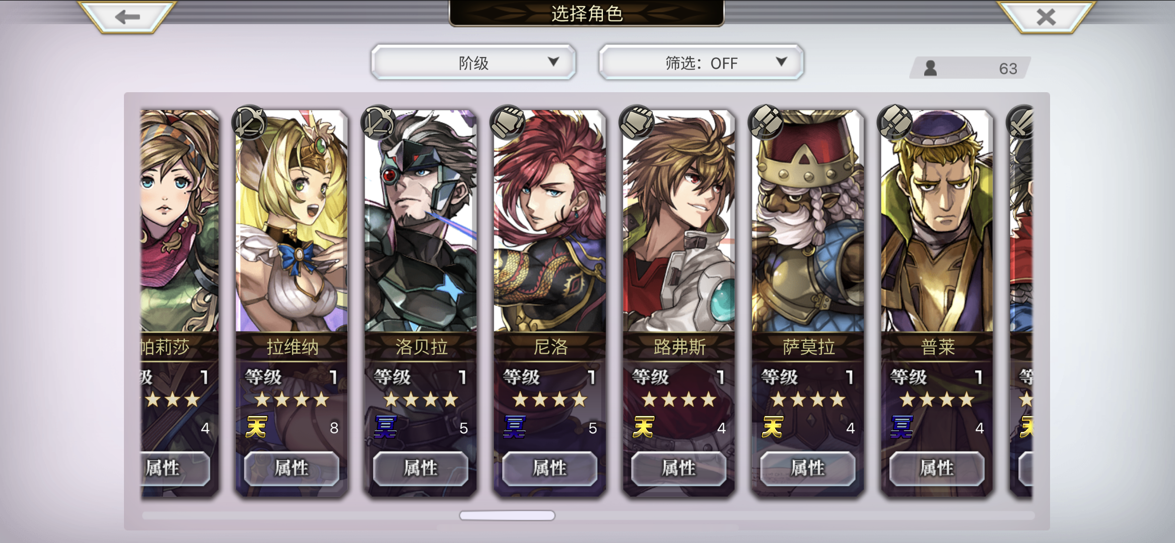View 属性 of 路弗斯
Screen dimensions: 1175x543
pyautogui.click(x=679, y=468)
